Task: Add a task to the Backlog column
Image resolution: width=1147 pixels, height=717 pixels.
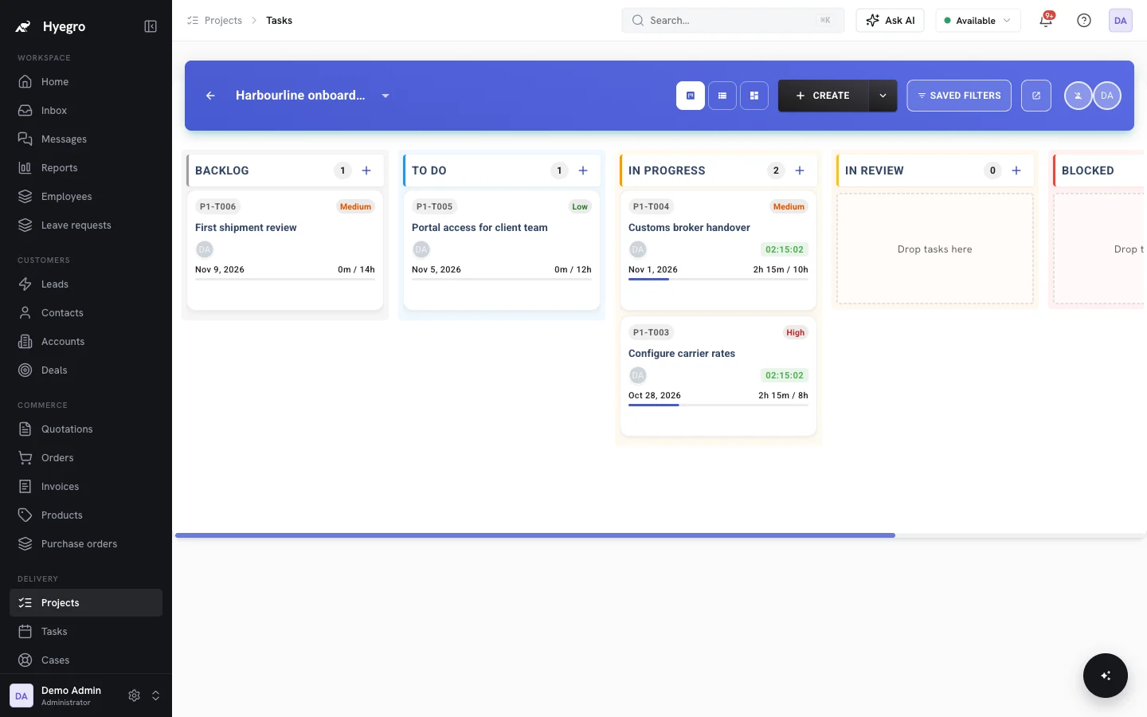Action: 366,170
